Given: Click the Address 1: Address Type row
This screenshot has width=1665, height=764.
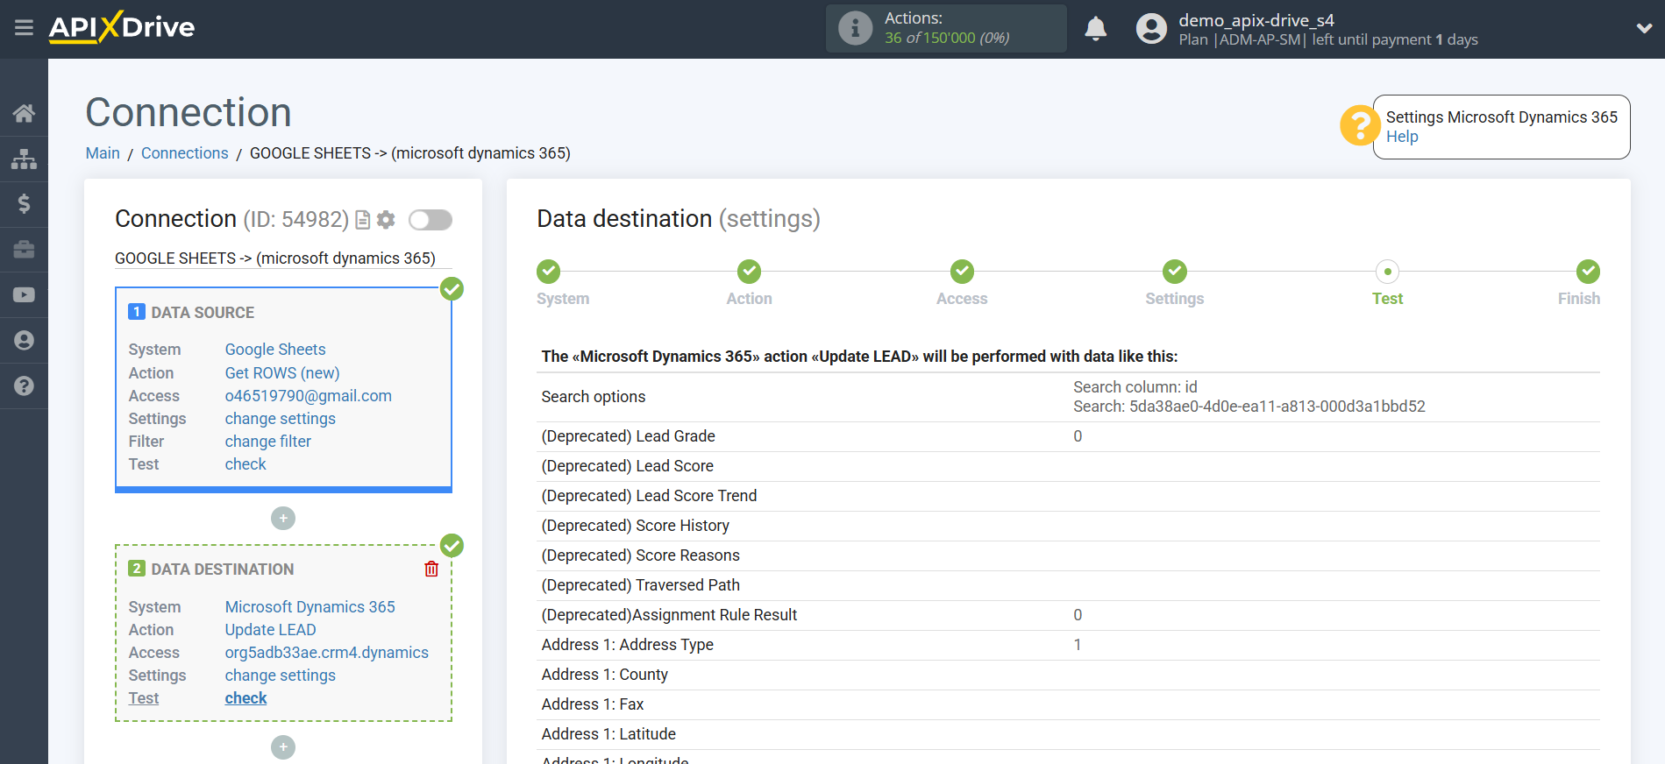Looking at the screenshot, I should point(1068,645).
